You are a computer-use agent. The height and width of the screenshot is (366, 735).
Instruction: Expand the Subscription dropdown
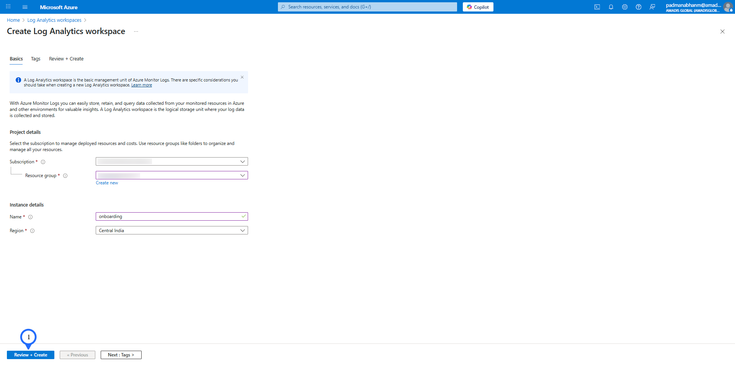[x=171, y=161]
